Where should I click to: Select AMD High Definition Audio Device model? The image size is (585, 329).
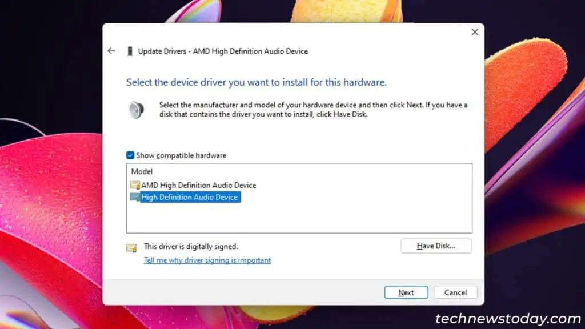point(198,185)
